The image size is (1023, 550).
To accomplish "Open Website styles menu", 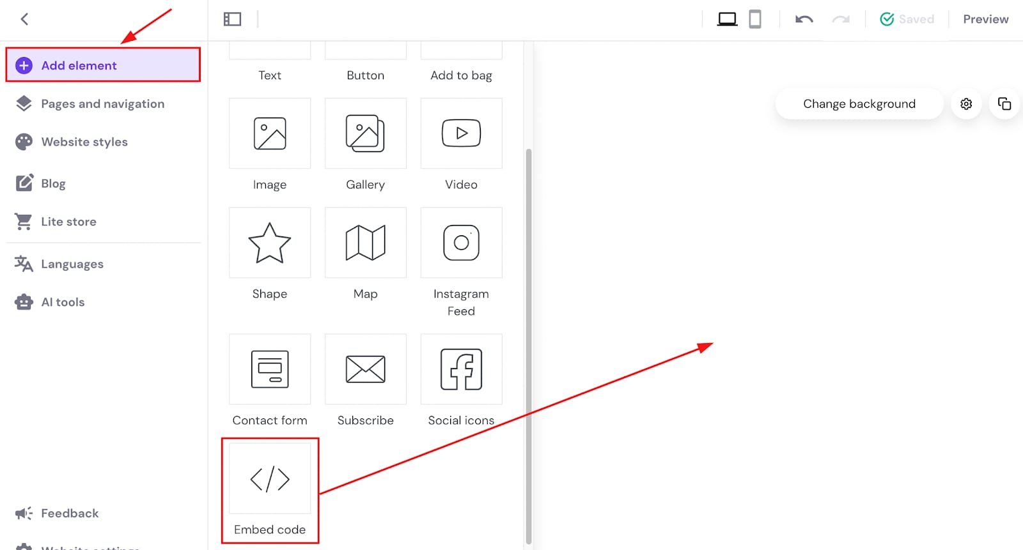I will pyautogui.click(x=84, y=142).
